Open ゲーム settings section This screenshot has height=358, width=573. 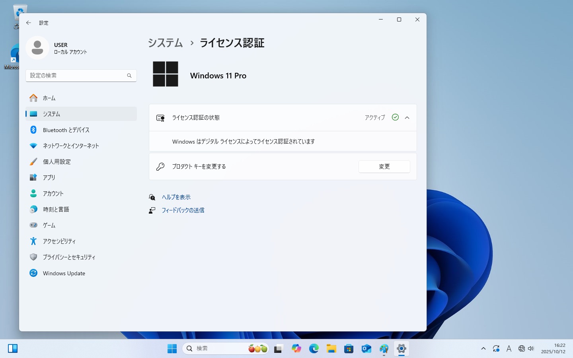click(x=49, y=226)
